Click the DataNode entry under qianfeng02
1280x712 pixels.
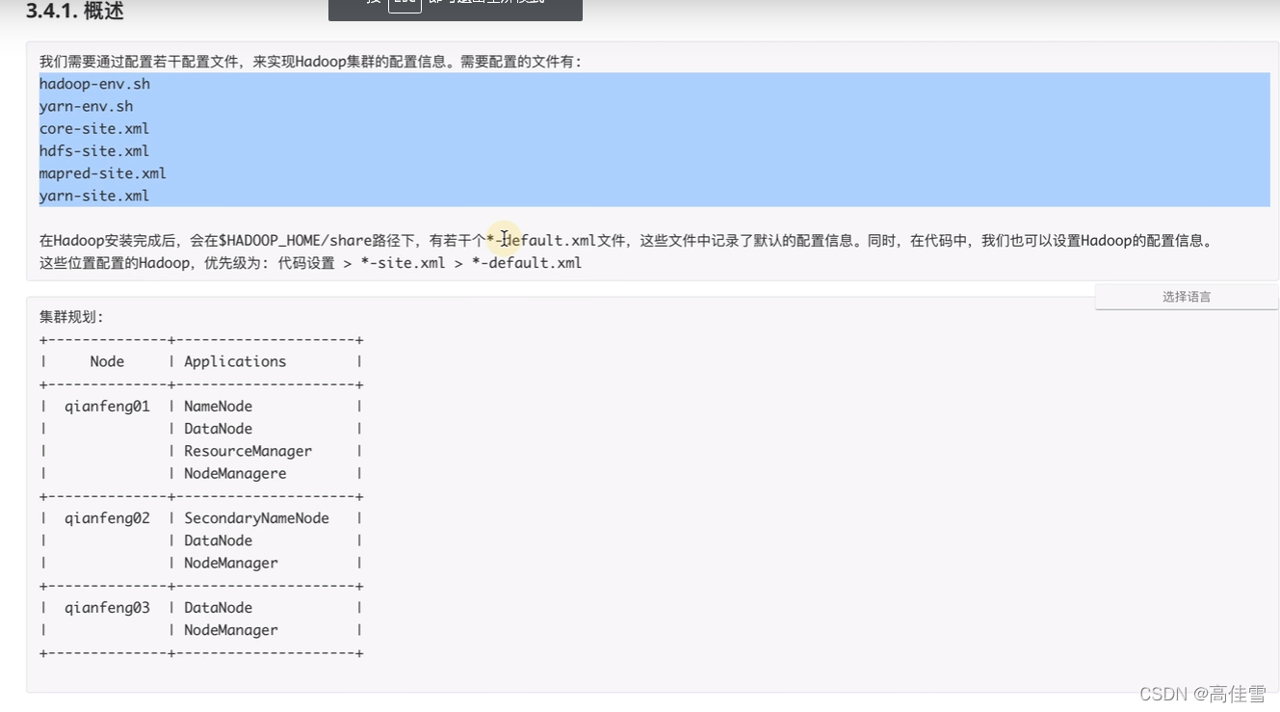tap(218, 541)
